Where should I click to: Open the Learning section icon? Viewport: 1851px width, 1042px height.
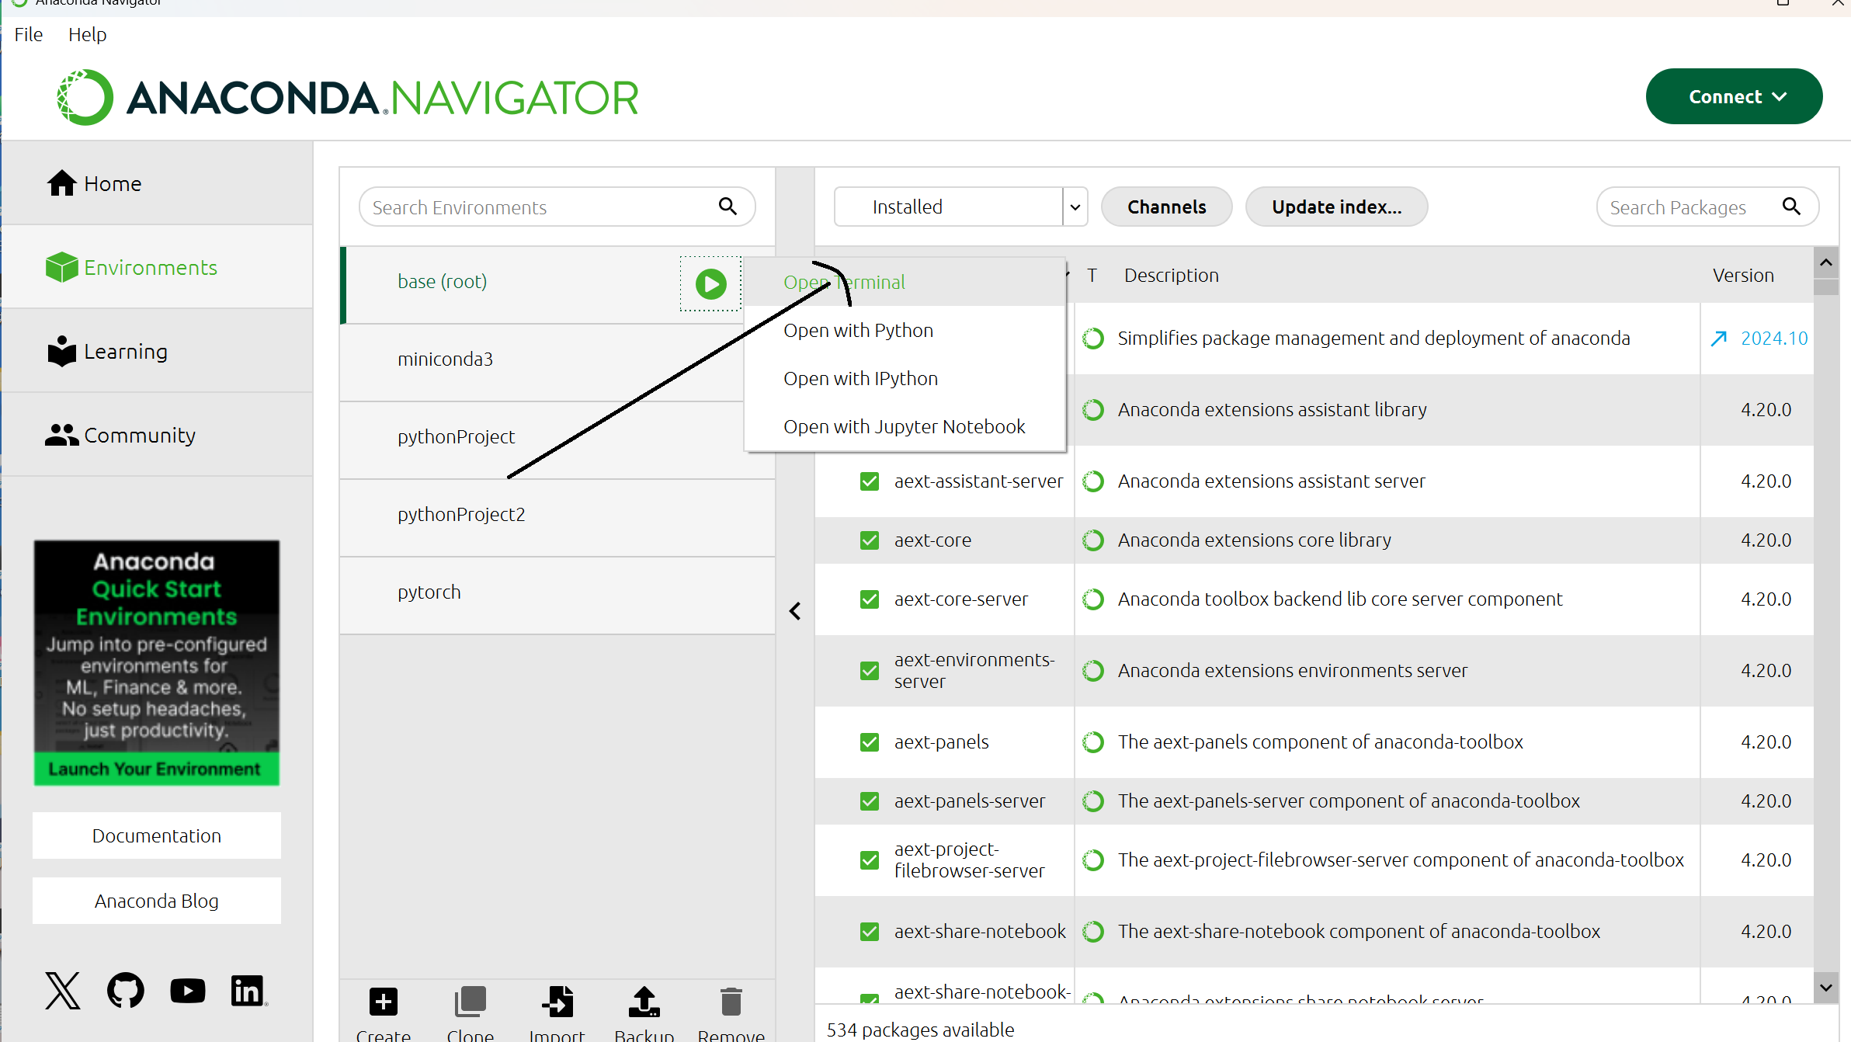62,351
